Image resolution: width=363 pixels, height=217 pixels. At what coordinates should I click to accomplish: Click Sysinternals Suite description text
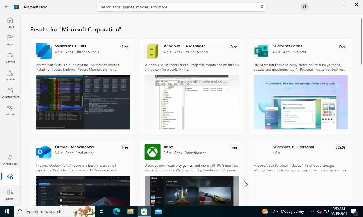coord(77,67)
